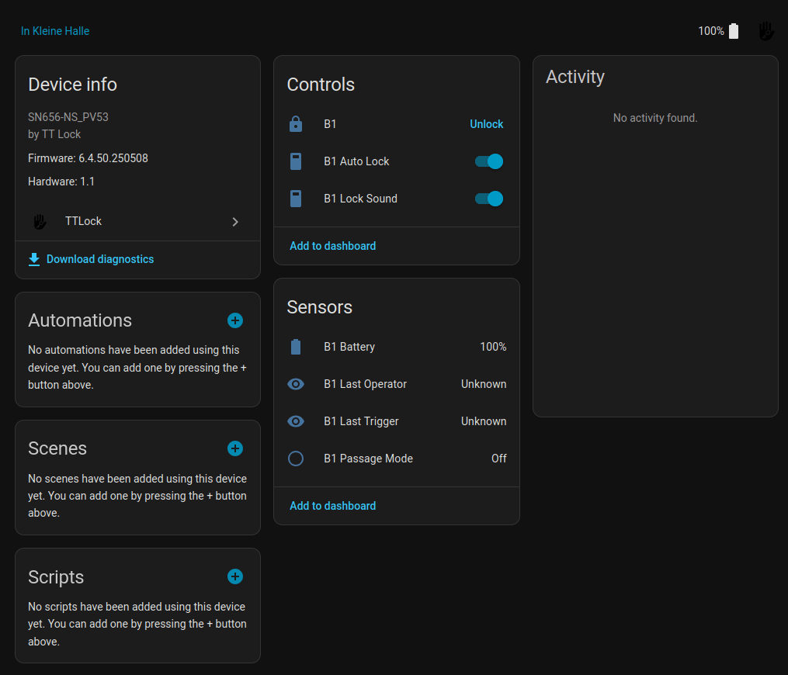Add a new scene with plus icon

(x=235, y=448)
